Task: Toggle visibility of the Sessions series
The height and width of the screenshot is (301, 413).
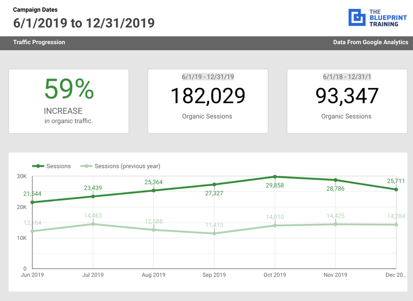Action: coord(58,166)
